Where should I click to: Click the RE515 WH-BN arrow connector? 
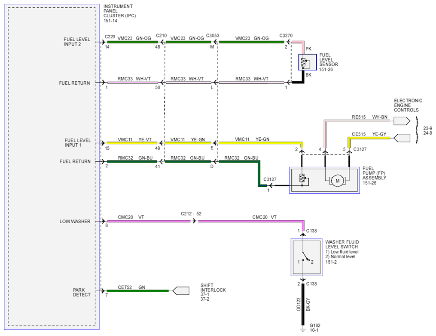(x=402, y=121)
